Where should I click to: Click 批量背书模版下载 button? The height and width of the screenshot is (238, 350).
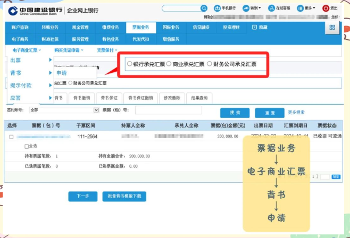click(124, 197)
